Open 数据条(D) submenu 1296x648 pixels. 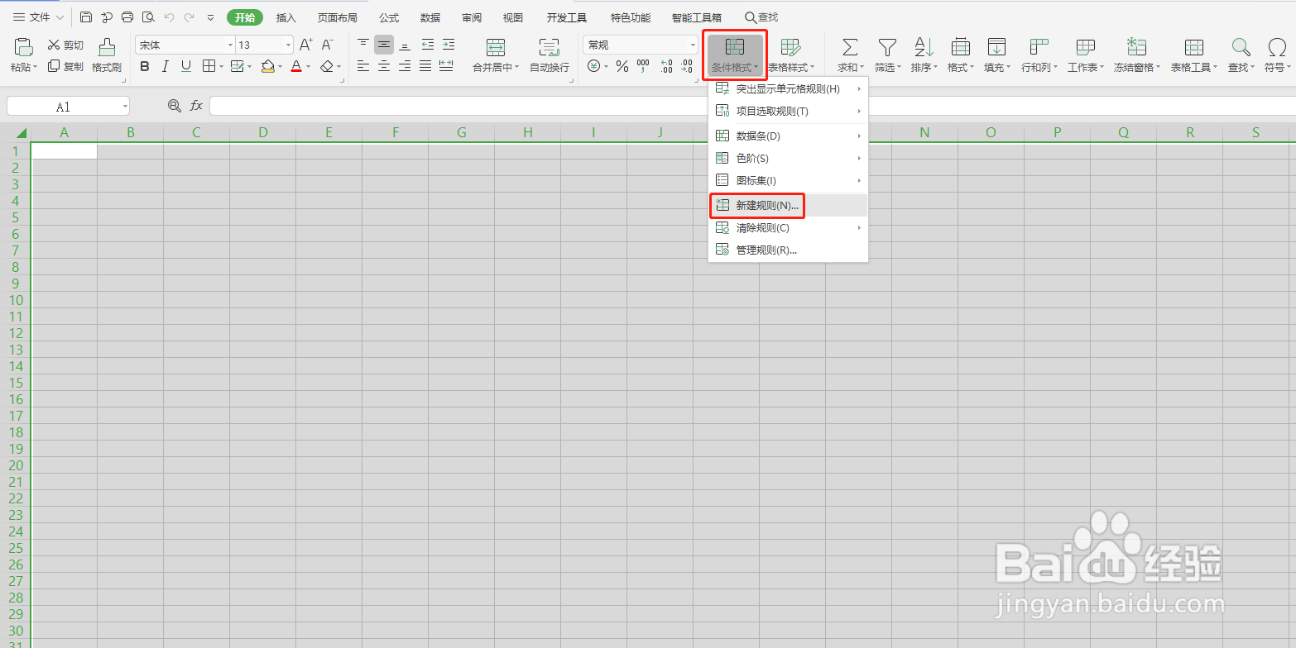[x=788, y=136]
